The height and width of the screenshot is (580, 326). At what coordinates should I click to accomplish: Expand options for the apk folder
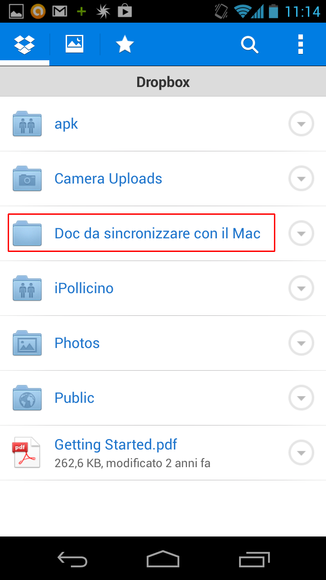tap(301, 124)
